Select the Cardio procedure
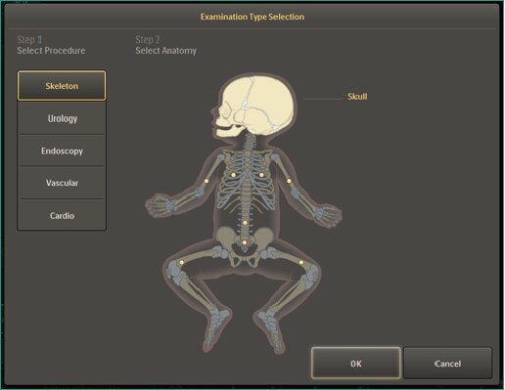The width and height of the screenshot is (505, 390). click(x=62, y=215)
